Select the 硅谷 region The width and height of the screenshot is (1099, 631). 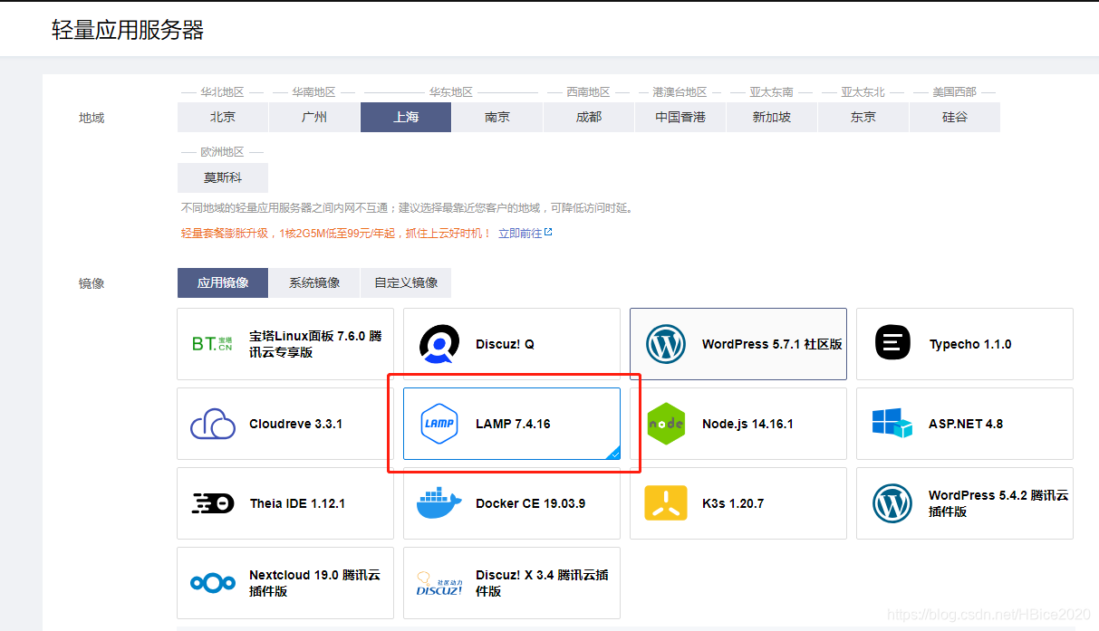coord(955,117)
